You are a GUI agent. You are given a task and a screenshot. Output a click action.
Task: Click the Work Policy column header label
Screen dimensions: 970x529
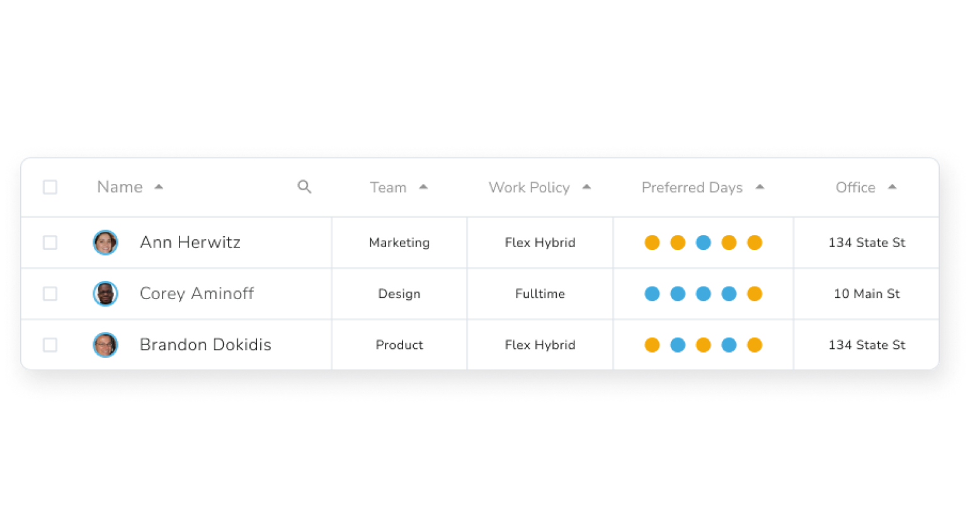pos(529,188)
